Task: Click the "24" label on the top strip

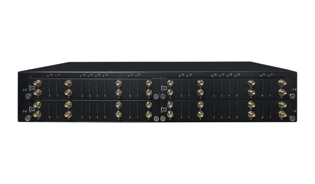Action: (x=183, y=75)
